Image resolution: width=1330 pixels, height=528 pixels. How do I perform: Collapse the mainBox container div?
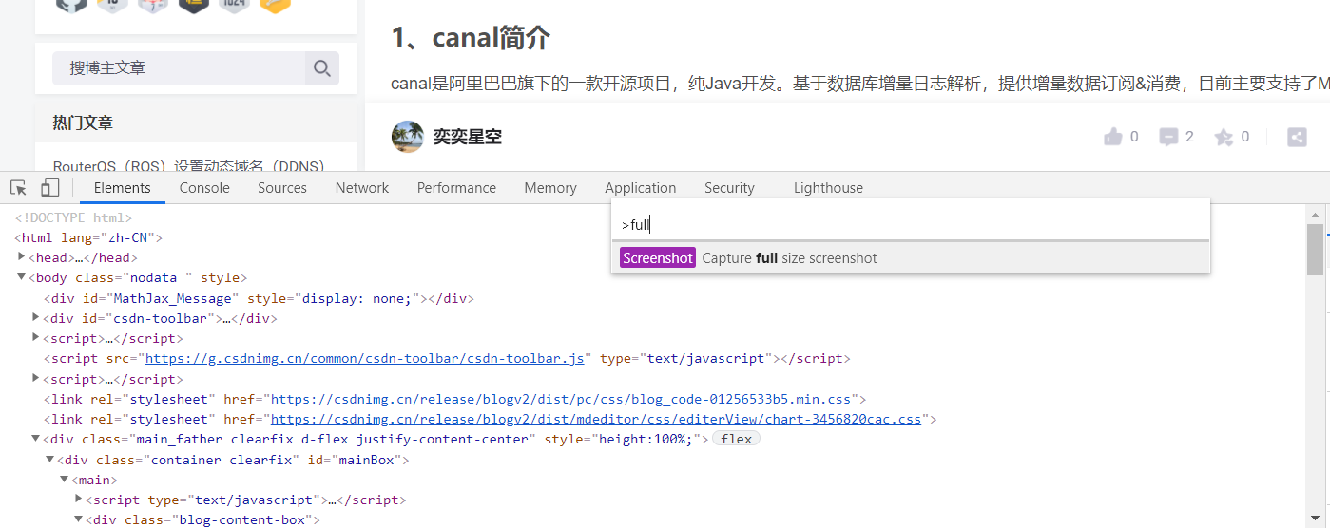click(x=50, y=460)
